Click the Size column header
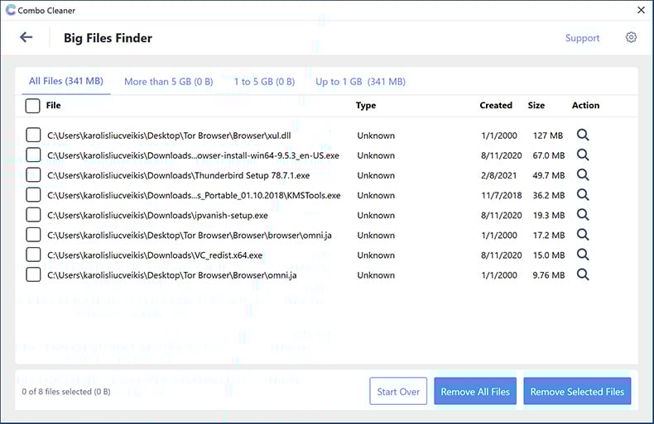The height and width of the screenshot is (424, 654). 536,105
